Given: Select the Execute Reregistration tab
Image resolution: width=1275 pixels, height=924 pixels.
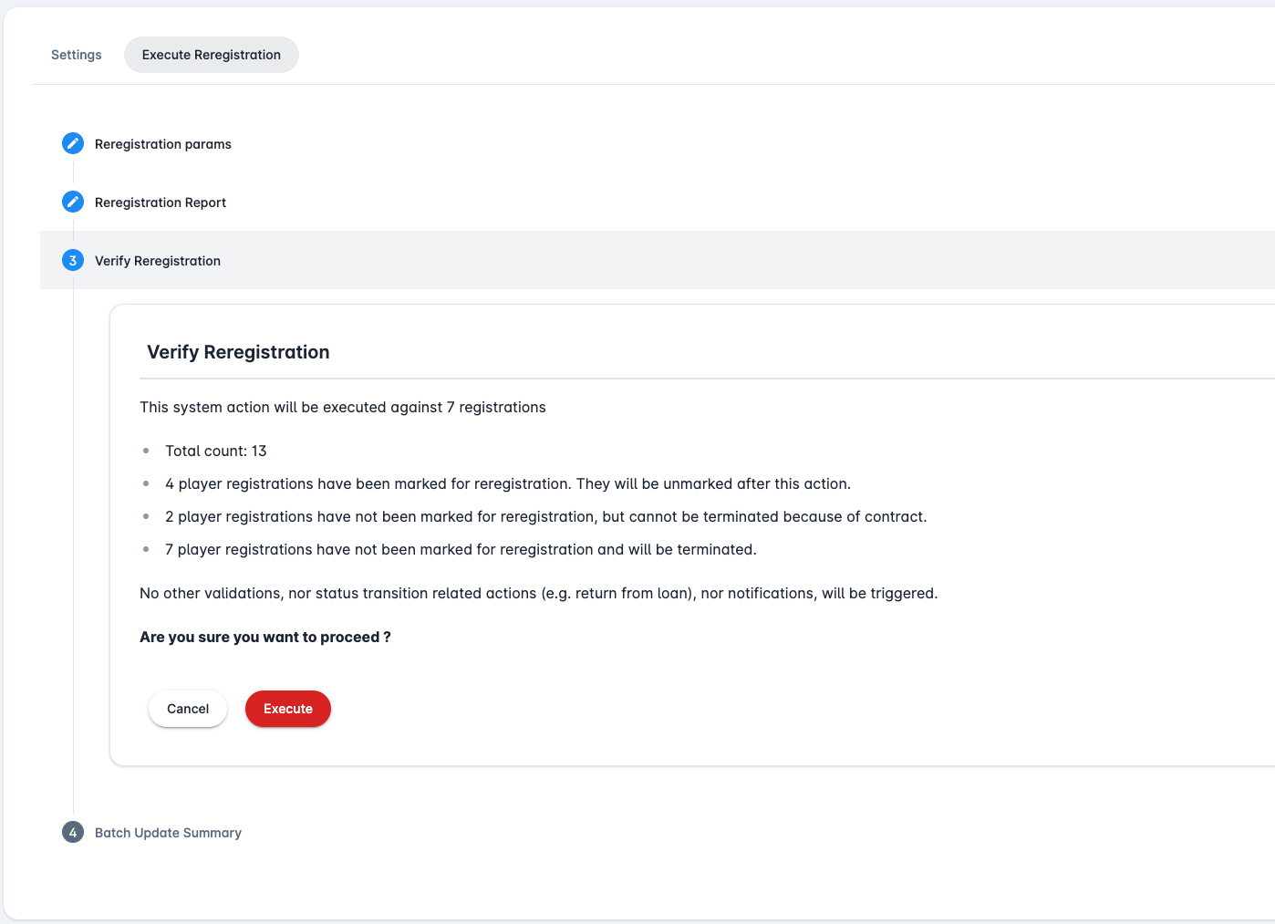Looking at the screenshot, I should 212,55.
